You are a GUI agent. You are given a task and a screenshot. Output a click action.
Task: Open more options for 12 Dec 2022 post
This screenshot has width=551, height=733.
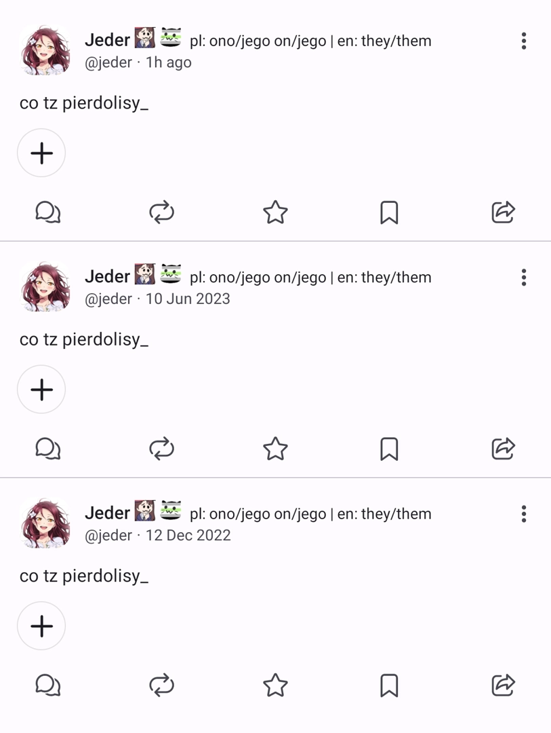pos(523,514)
